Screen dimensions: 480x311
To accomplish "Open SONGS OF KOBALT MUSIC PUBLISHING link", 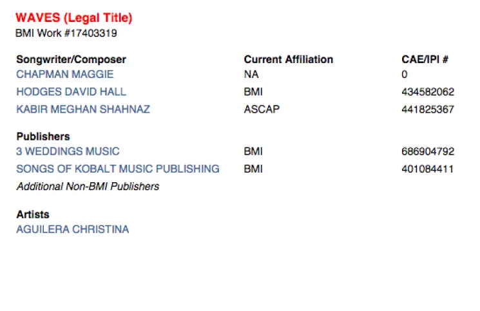I will (x=118, y=169).
